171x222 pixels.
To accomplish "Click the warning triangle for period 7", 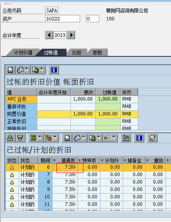I will tap(12, 175).
